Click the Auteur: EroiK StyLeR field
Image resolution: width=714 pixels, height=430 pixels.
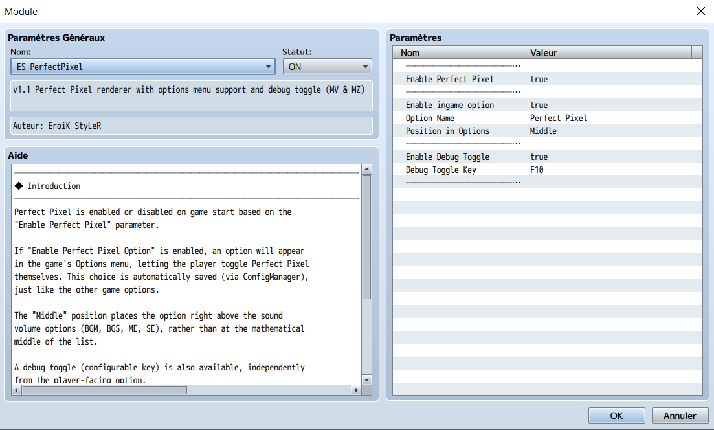tap(191, 126)
